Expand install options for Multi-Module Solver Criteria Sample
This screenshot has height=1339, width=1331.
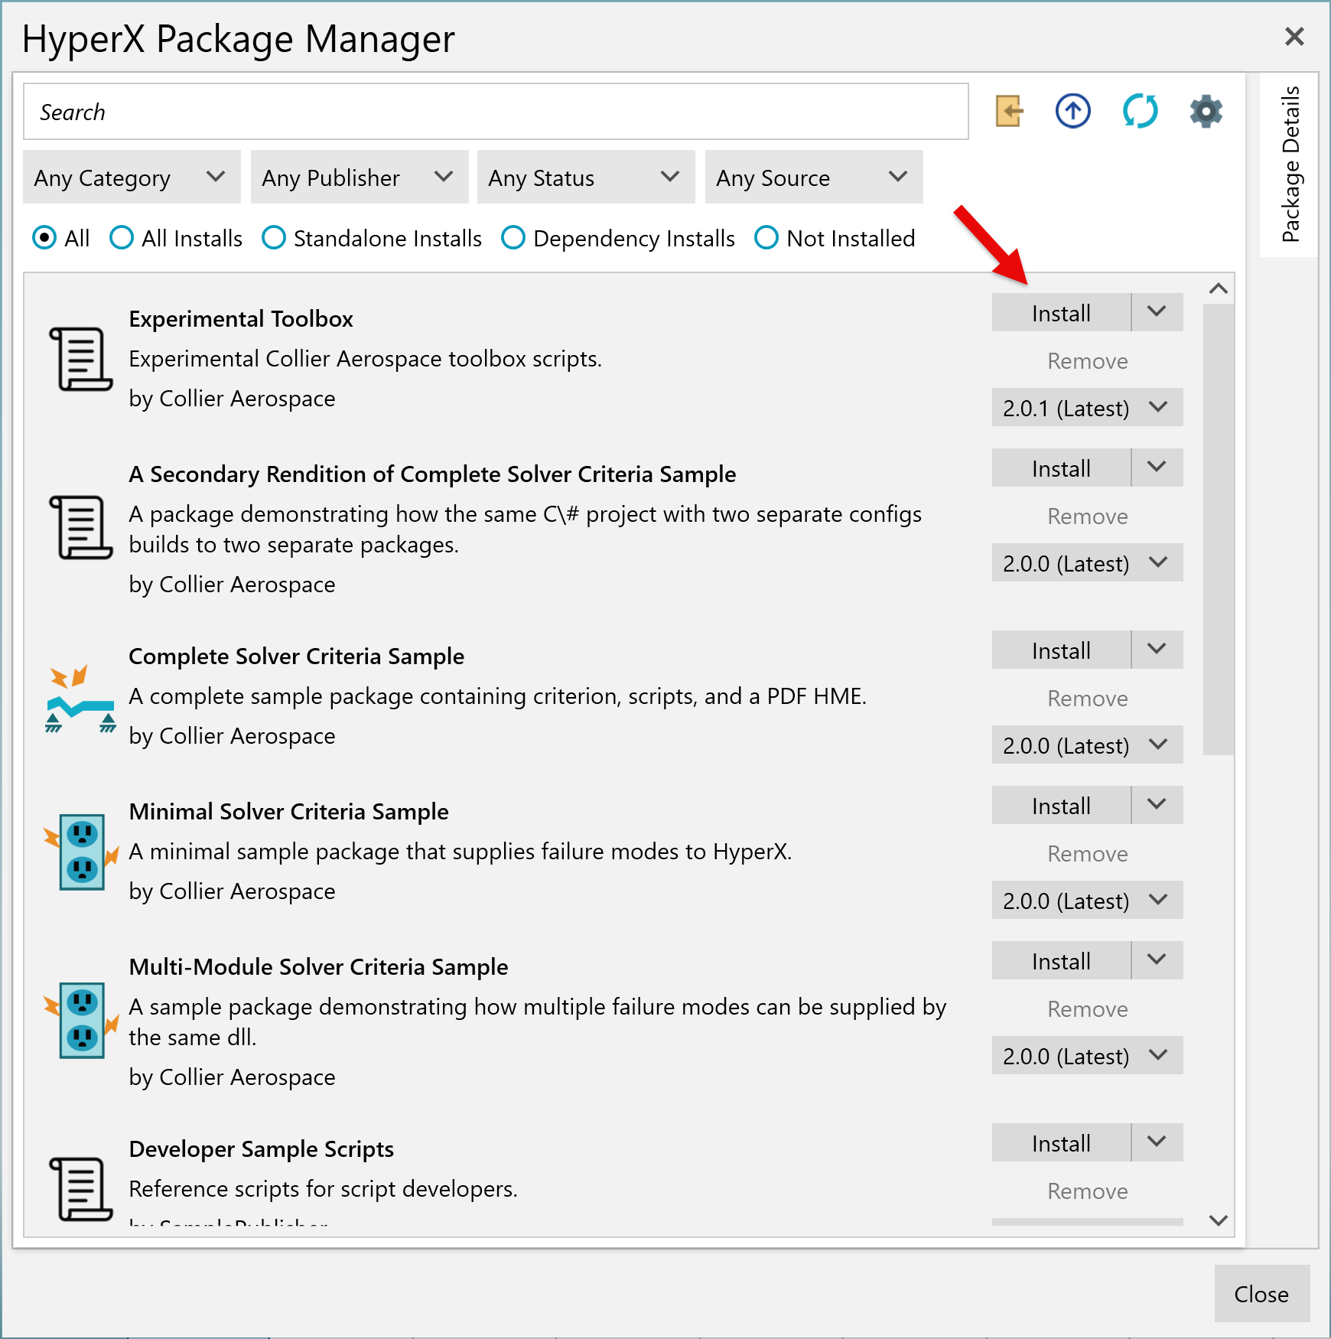[x=1157, y=960]
